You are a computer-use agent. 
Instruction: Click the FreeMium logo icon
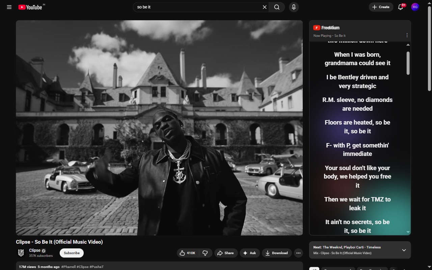click(x=317, y=28)
